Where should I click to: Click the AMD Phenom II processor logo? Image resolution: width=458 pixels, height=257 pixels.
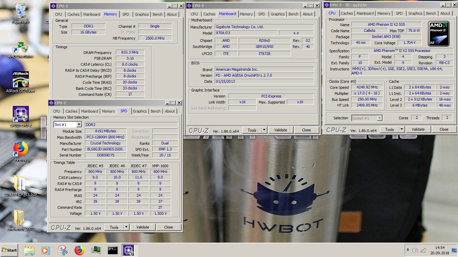click(439, 34)
